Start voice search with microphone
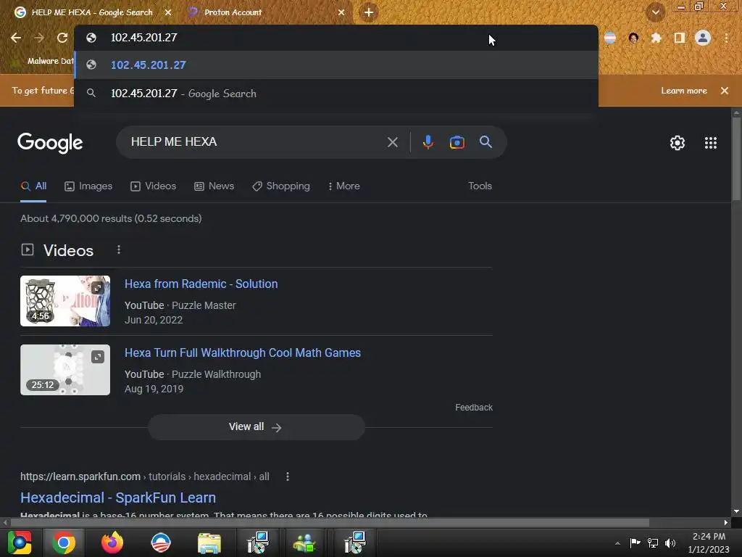The width and height of the screenshot is (742, 557). (x=428, y=142)
